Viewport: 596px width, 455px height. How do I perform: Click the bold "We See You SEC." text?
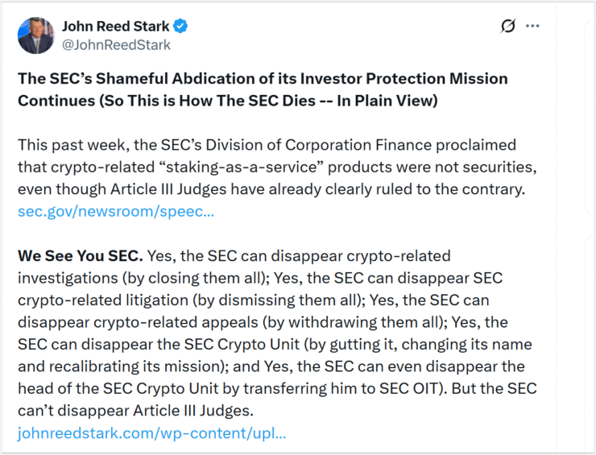coord(81,256)
